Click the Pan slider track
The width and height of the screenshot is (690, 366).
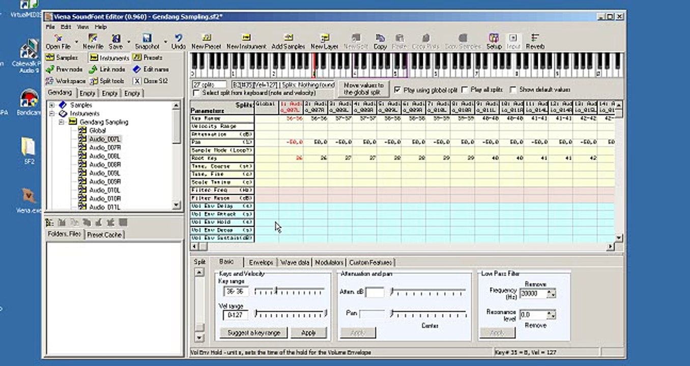pyautogui.click(x=428, y=314)
